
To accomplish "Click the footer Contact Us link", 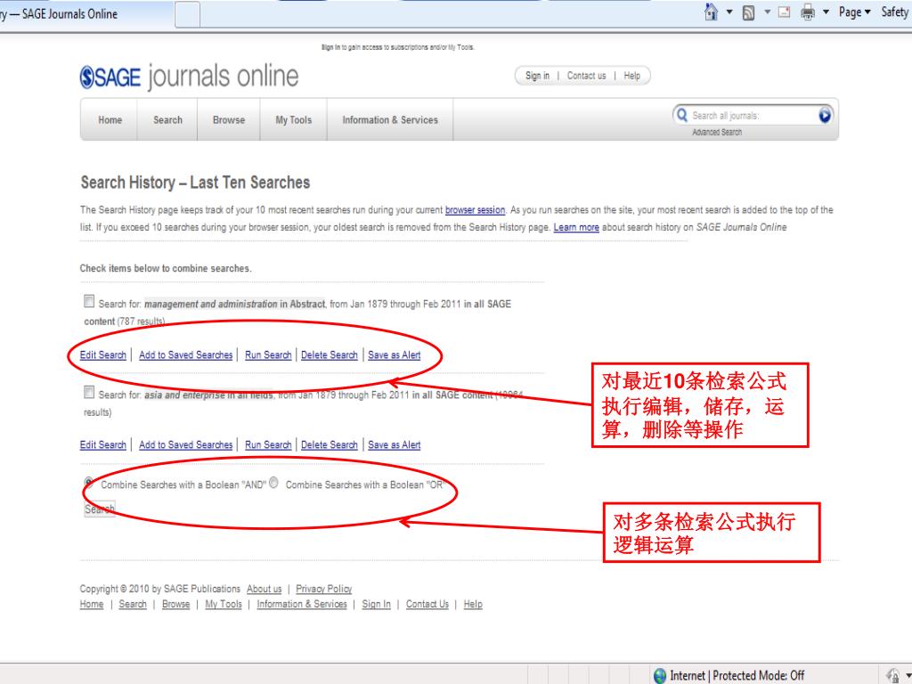I will (427, 605).
